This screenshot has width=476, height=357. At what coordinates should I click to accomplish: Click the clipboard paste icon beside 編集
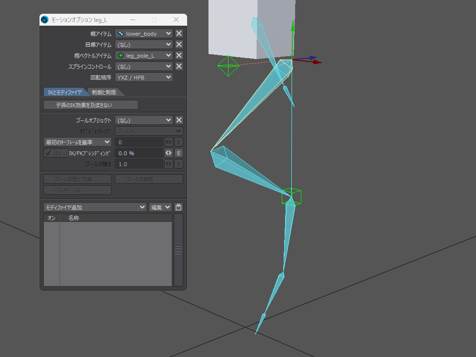178,208
